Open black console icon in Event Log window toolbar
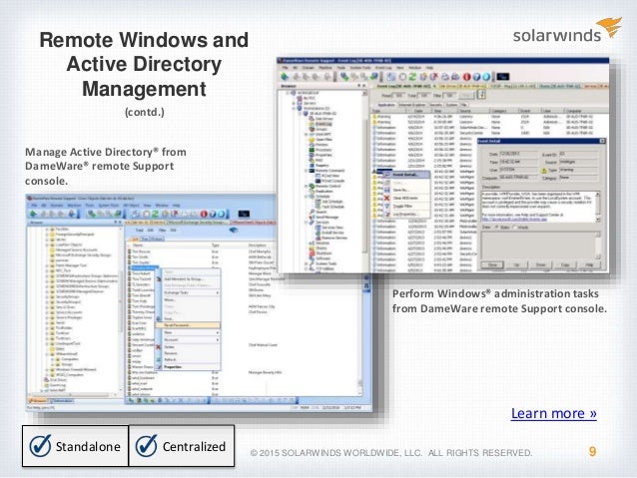The image size is (637, 478). pyautogui.click(x=502, y=77)
